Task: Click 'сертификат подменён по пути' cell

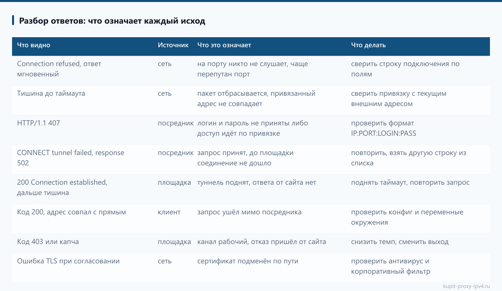Action: [248, 261]
